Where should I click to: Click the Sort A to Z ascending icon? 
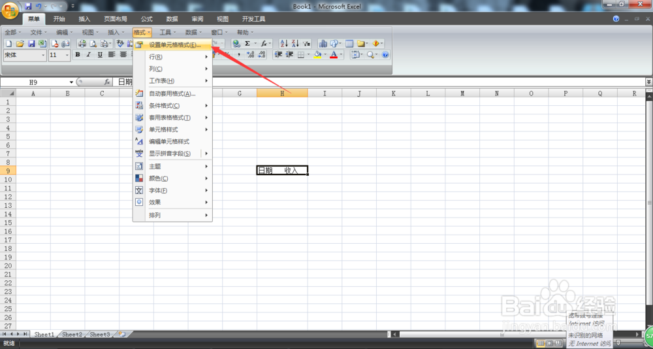tap(284, 43)
